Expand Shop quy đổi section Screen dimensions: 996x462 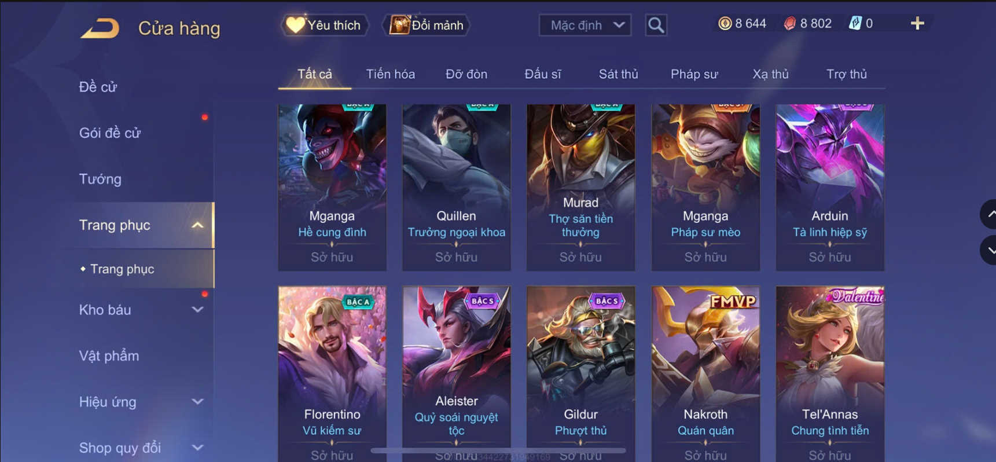tap(197, 448)
